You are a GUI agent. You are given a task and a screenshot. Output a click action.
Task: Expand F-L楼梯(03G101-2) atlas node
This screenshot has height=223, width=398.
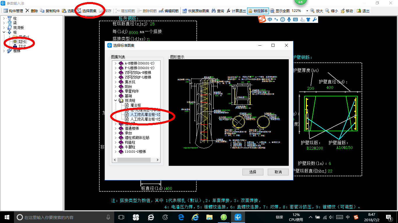(x=115, y=68)
